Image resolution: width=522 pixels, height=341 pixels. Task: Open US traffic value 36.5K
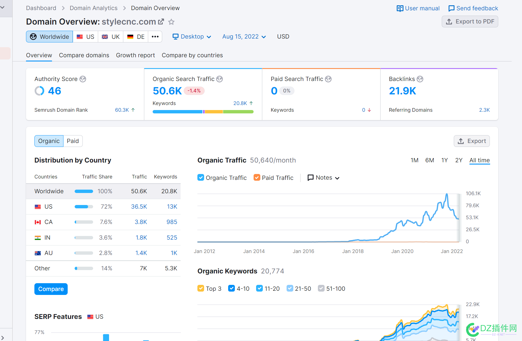click(x=139, y=207)
